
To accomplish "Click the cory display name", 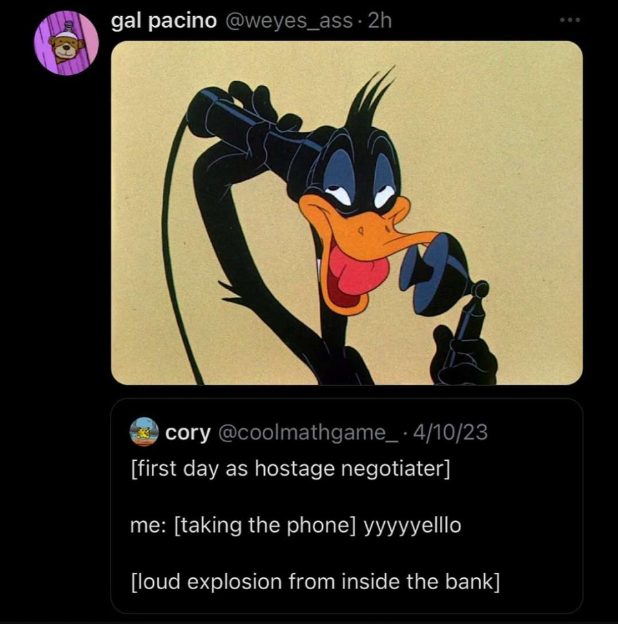I will (188, 433).
